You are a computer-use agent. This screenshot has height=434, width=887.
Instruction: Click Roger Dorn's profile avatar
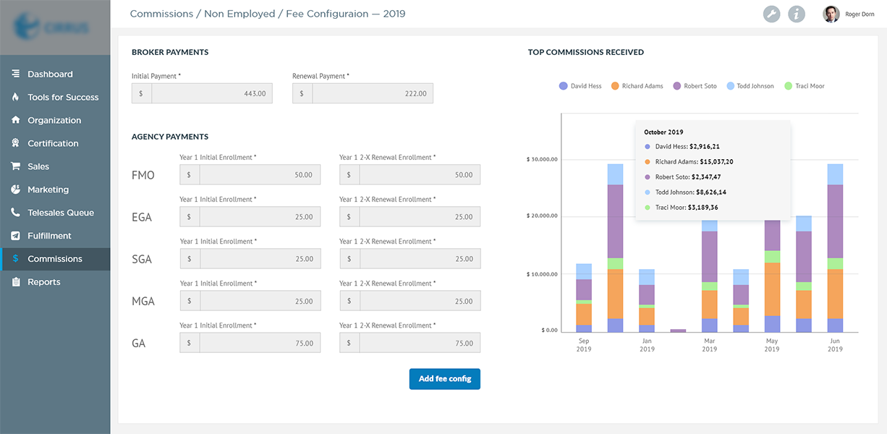click(x=831, y=14)
